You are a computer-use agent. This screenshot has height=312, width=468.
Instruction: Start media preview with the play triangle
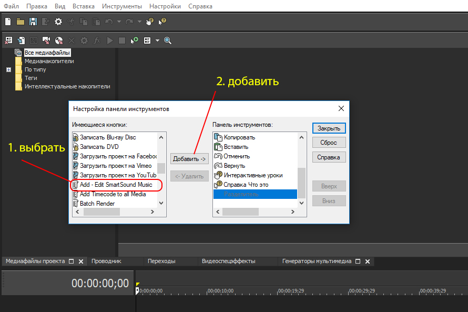110,41
